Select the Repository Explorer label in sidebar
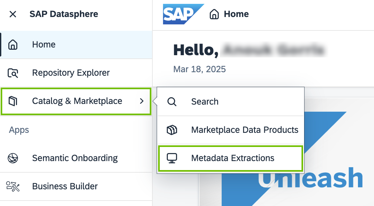The image size is (374, 206). (71, 73)
